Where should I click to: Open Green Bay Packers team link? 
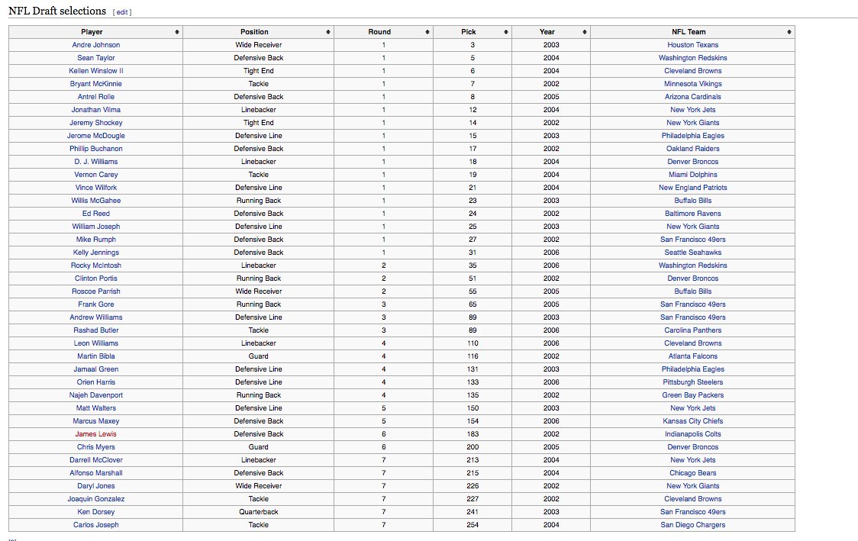693,395
